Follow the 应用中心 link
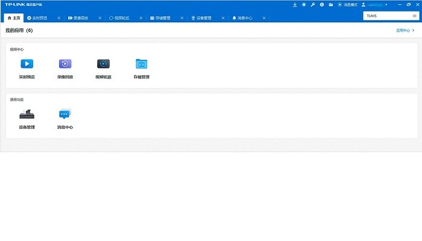The height and width of the screenshot is (241, 422). 405,30
